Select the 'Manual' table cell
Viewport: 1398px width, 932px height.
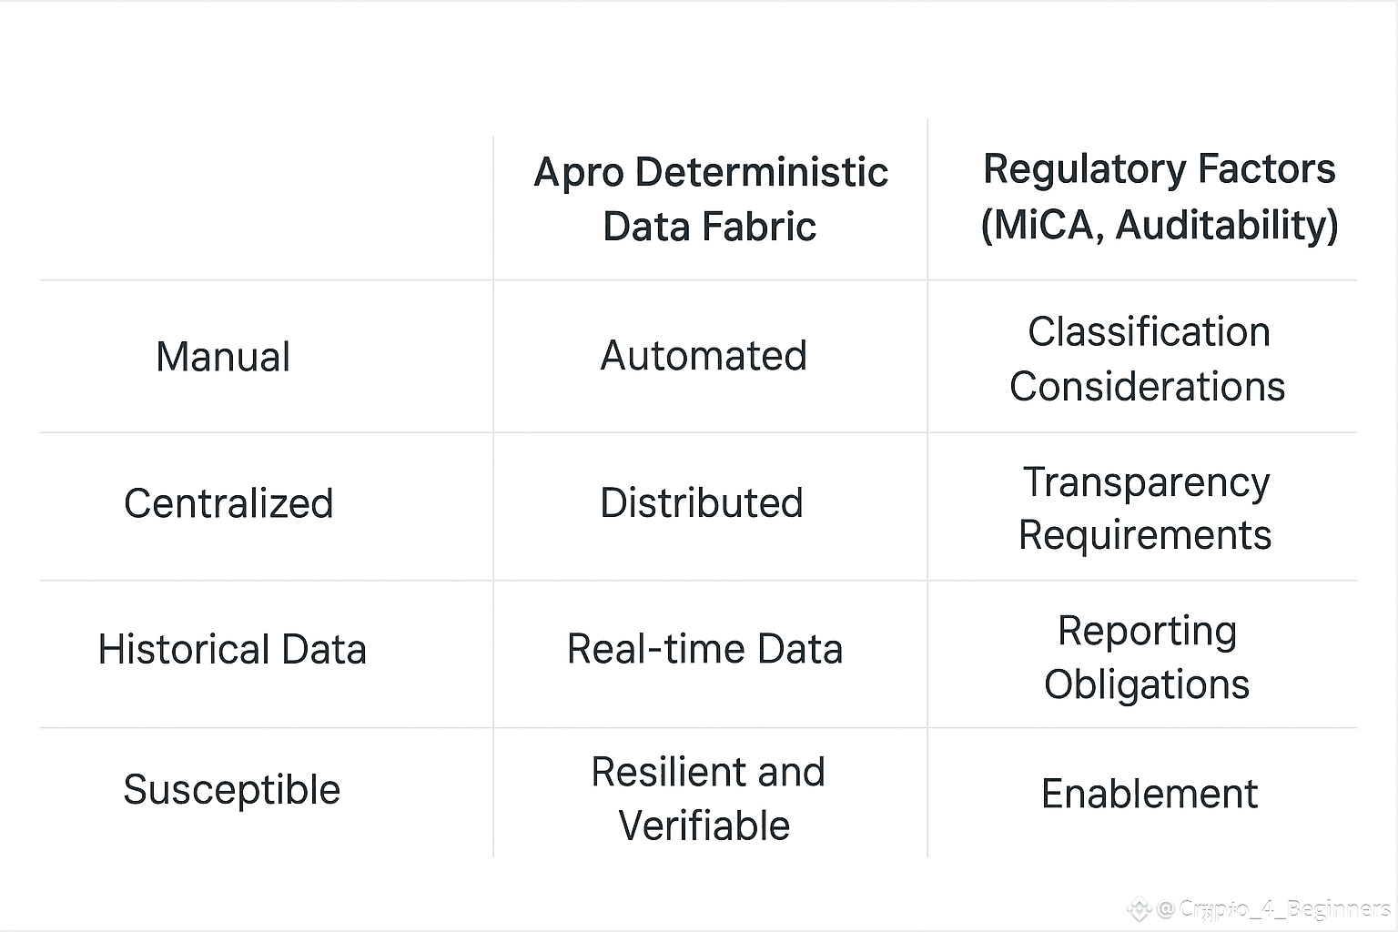223,357
